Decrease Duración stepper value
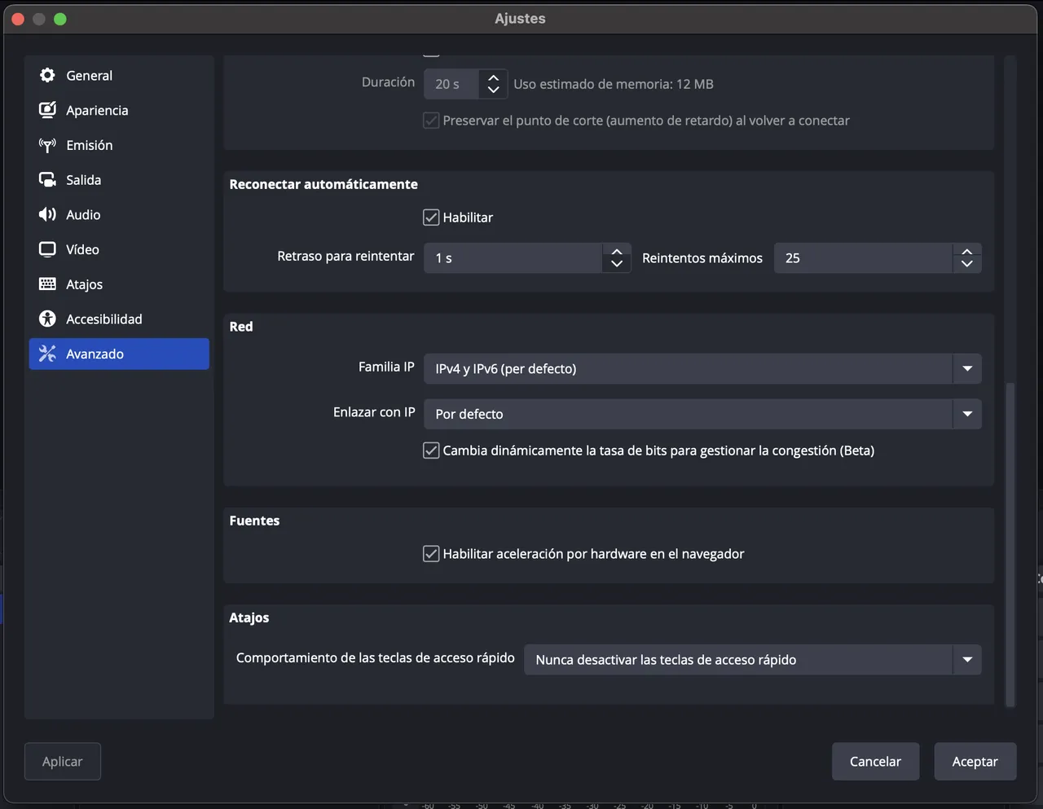This screenshot has height=809, width=1043. pyautogui.click(x=493, y=90)
